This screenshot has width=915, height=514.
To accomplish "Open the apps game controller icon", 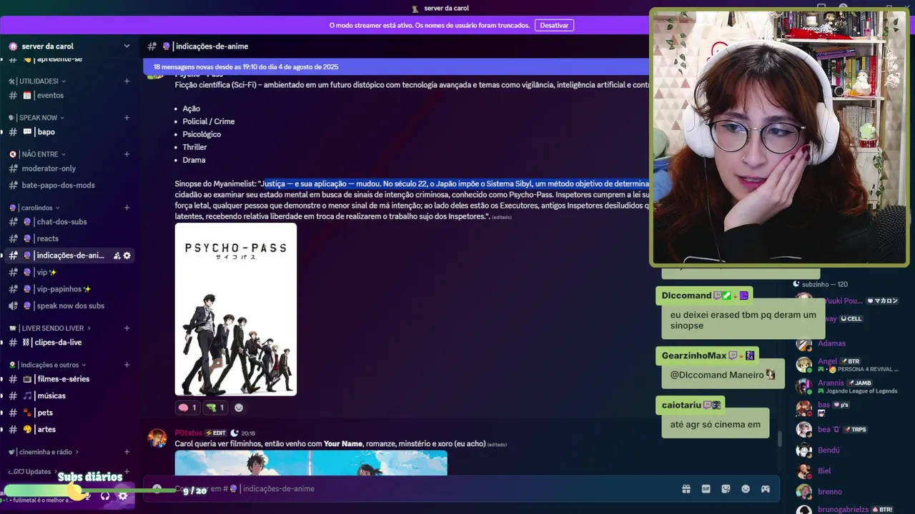I will pos(765,489).
